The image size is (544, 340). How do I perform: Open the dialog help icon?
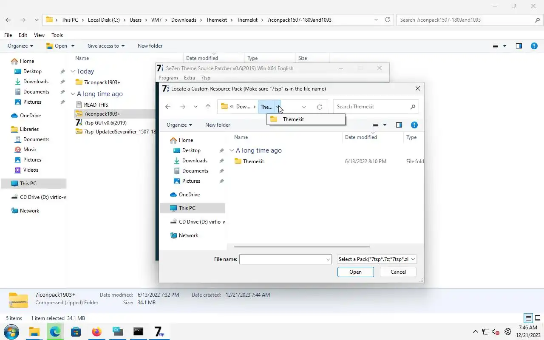pyautogui.click(x=414, y=125)
